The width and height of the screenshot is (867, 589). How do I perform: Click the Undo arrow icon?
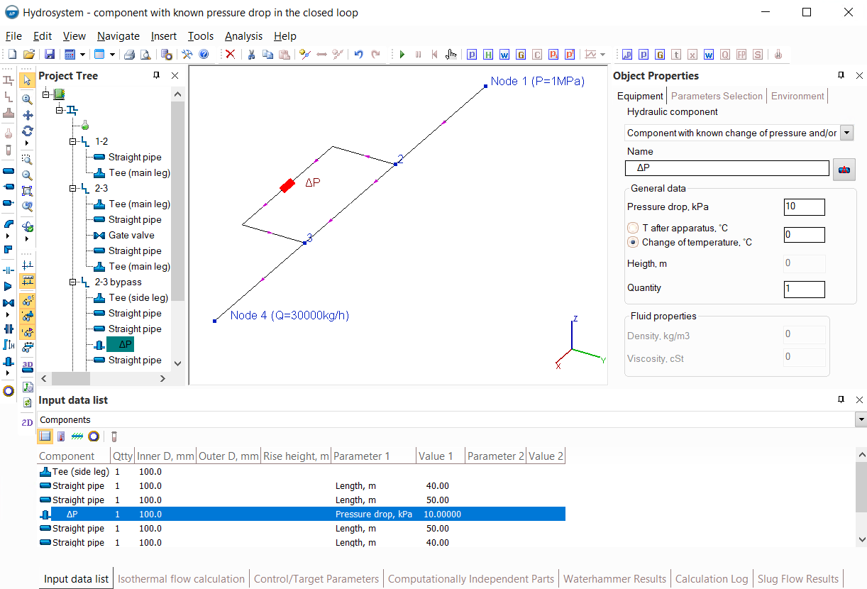coord(358,54)
